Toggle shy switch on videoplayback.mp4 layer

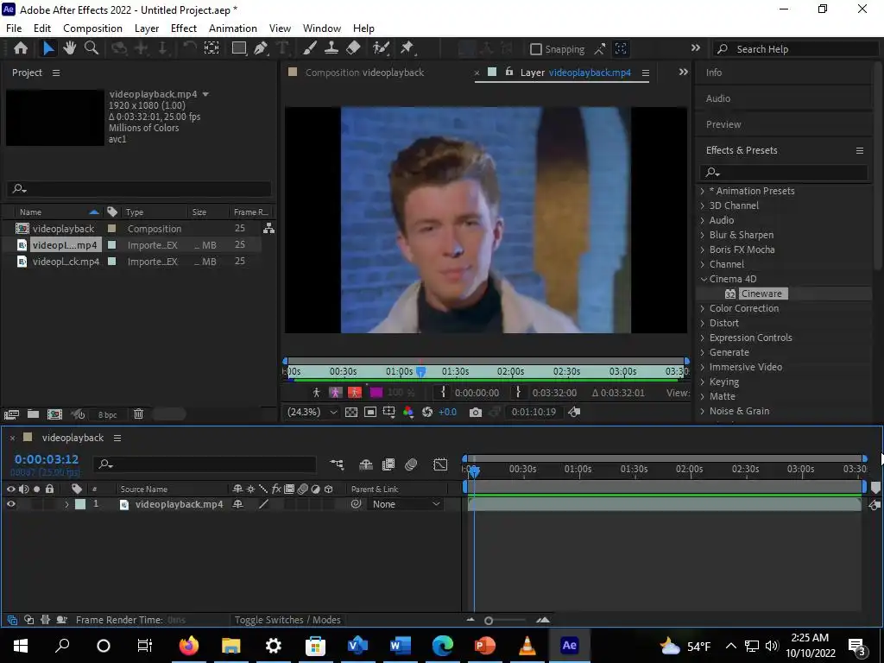tap(238, 504)
